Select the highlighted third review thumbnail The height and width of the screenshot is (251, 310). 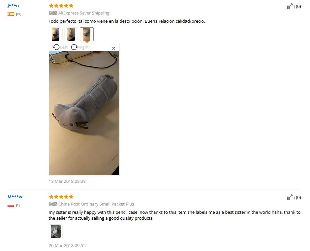point(87,34)
